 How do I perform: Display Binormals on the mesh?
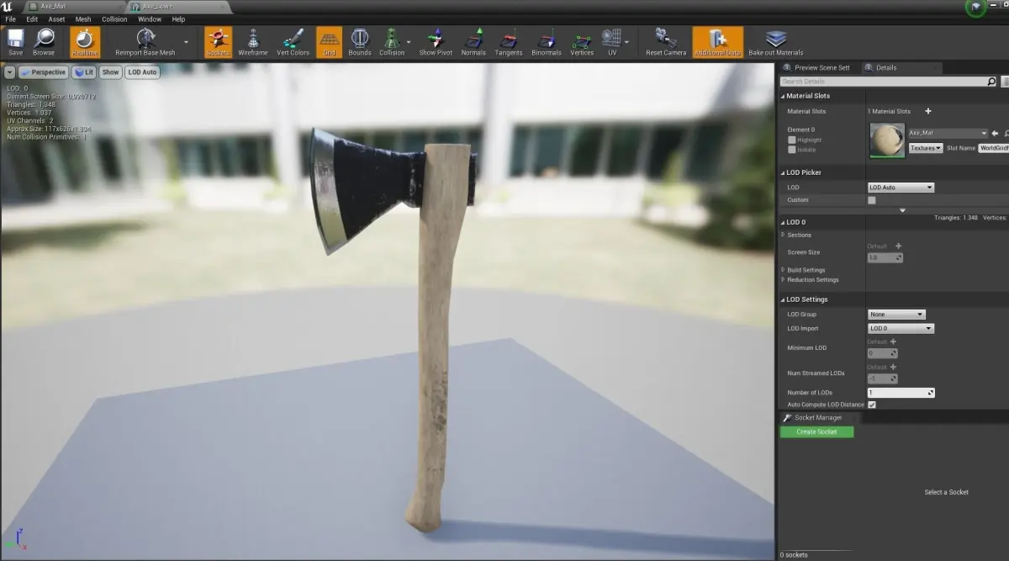coord(547,41)
